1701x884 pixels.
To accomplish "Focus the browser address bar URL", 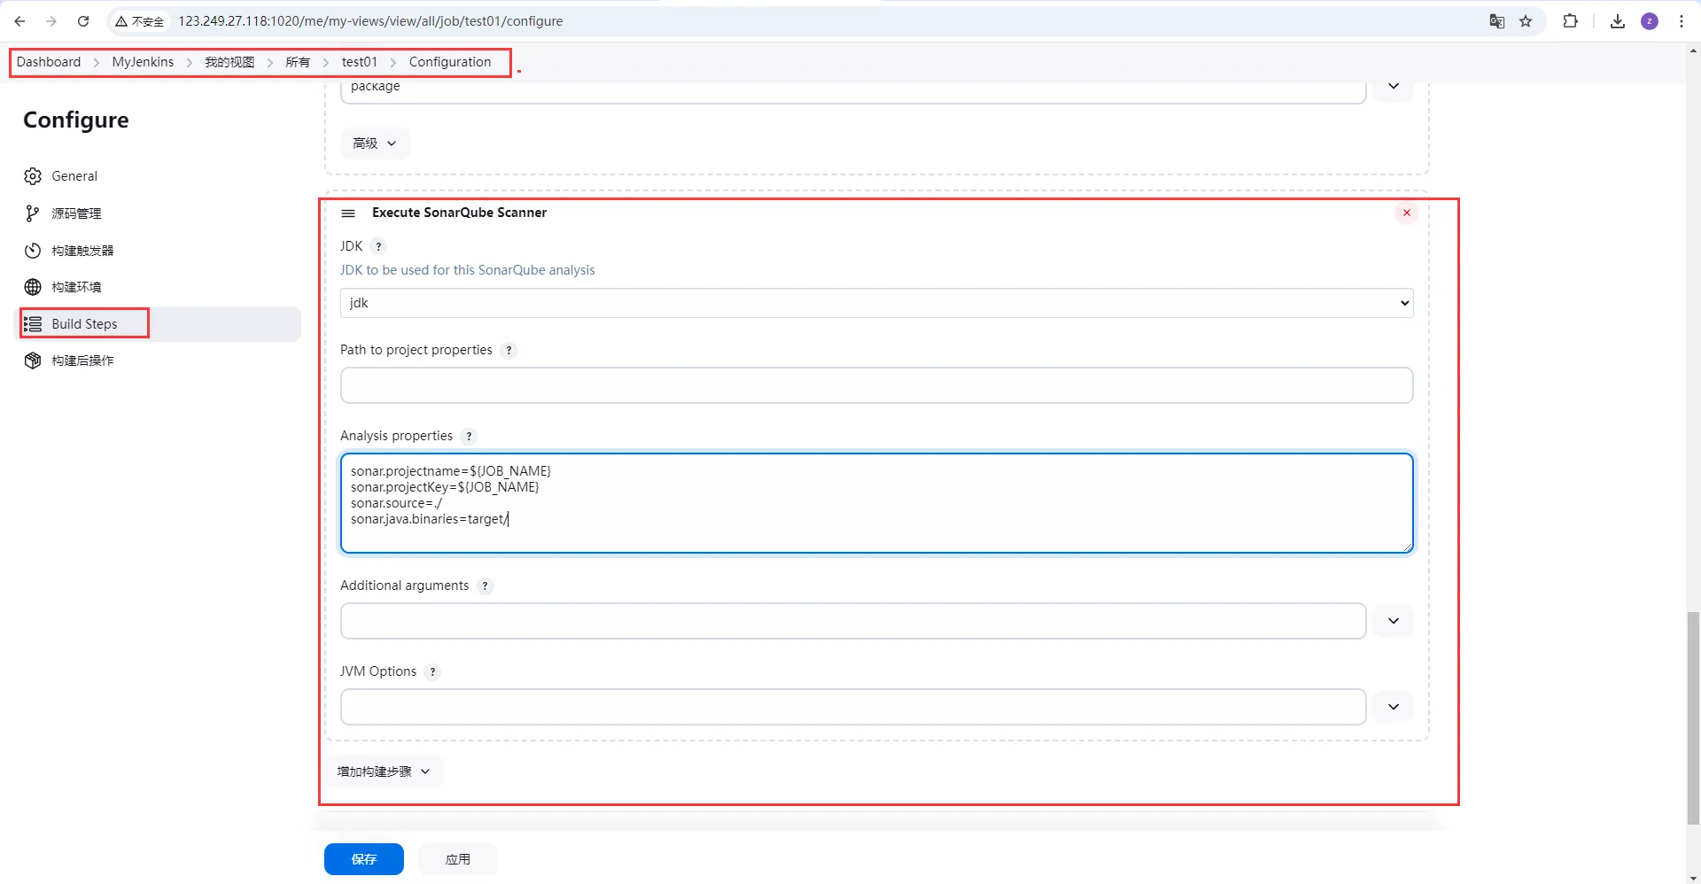I will 370,21.
